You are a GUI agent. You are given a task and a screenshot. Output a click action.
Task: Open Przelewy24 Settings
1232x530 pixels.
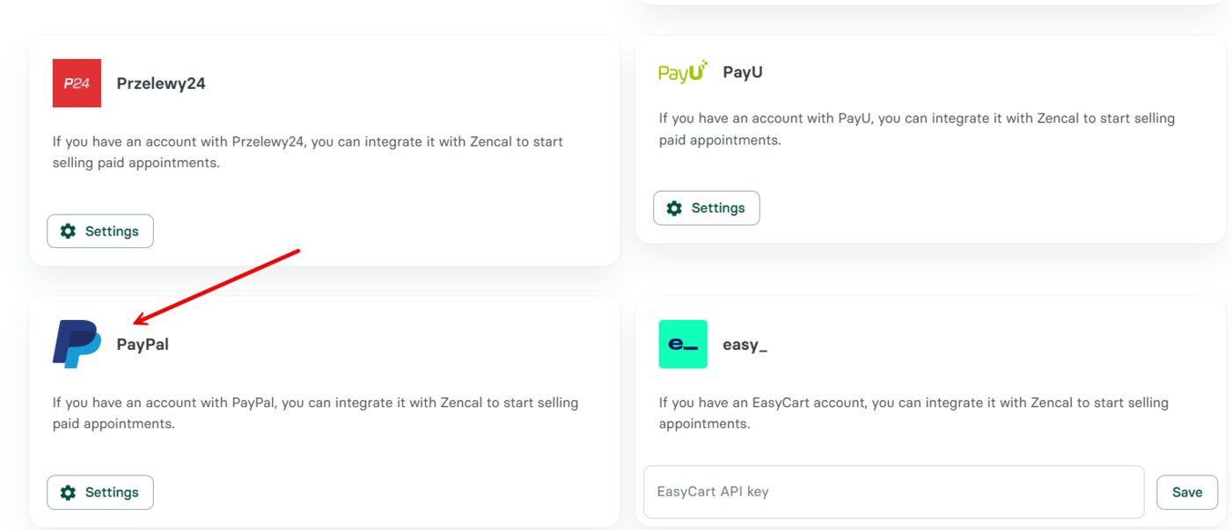coord(99,230)
